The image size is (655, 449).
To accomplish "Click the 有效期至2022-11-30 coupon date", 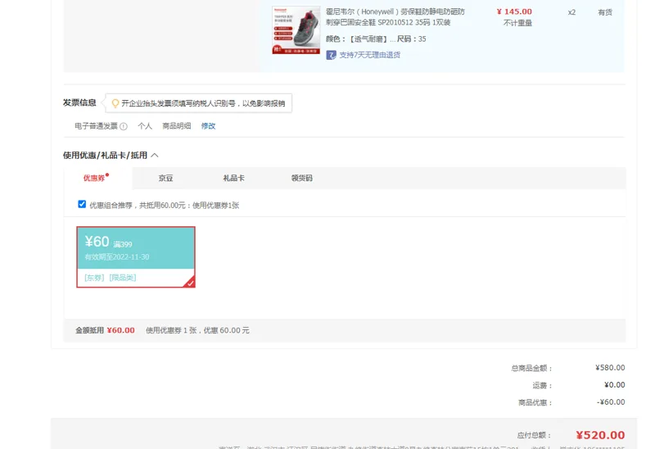I will 117,257.
